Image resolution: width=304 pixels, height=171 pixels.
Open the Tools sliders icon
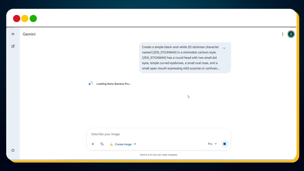(102, 144)
